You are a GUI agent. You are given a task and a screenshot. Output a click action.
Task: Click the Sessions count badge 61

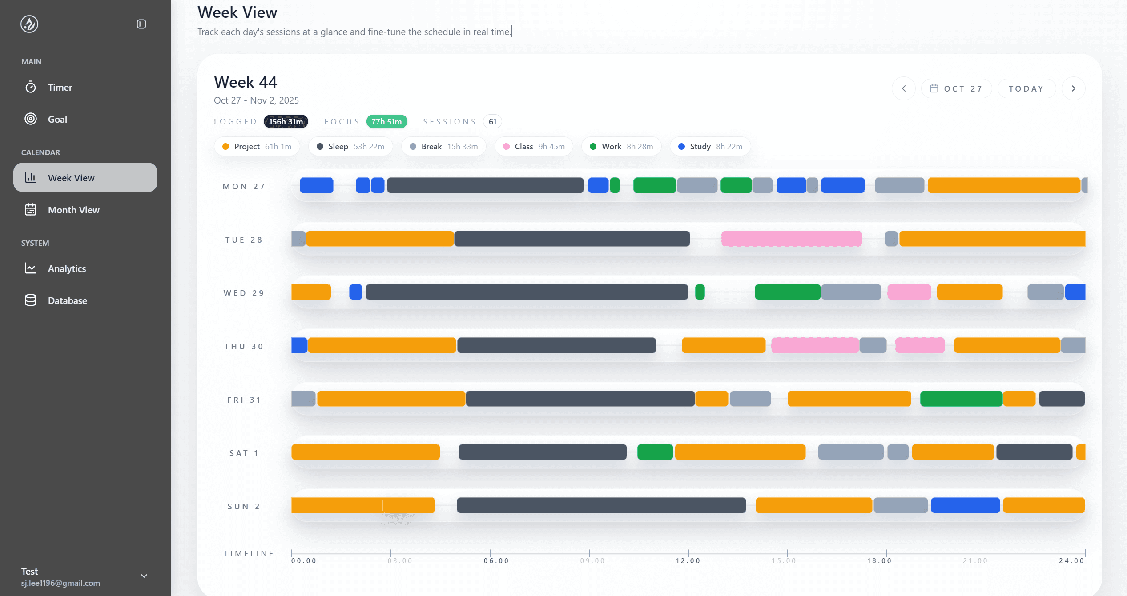[x=492, y=122]
